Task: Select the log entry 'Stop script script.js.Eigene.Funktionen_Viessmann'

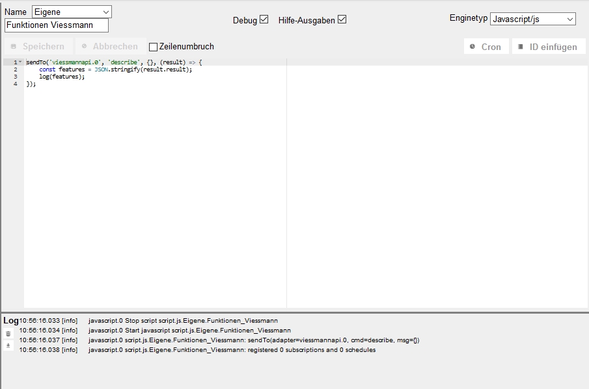Action: 184,320
